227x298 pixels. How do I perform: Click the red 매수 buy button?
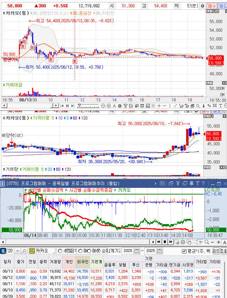tap(212, 6)
